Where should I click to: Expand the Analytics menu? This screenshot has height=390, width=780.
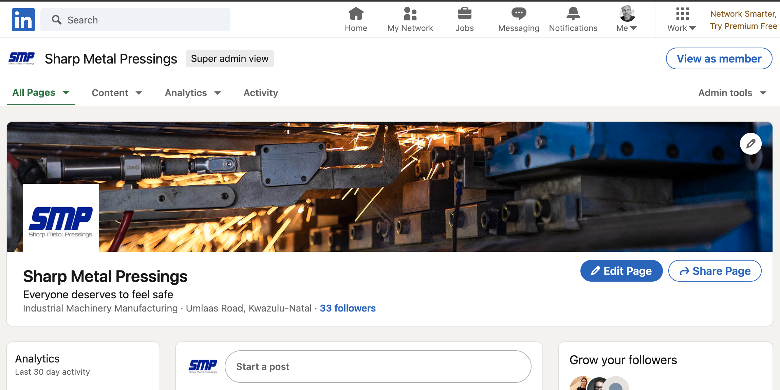tap(193, 93)
